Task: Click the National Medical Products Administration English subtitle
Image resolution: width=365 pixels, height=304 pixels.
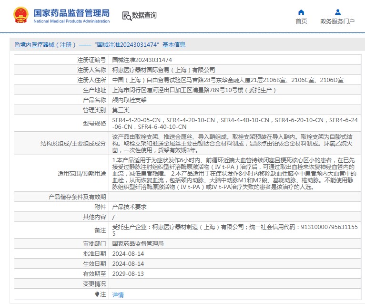Action: (x=71, y=21)
